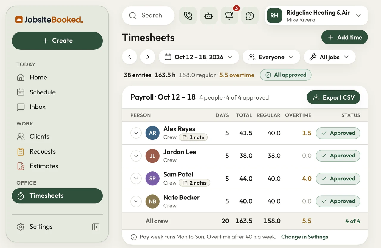Open Schedule in the sidebar
Image resolution: width=381 pixels, height=248 pixels.
57,92
